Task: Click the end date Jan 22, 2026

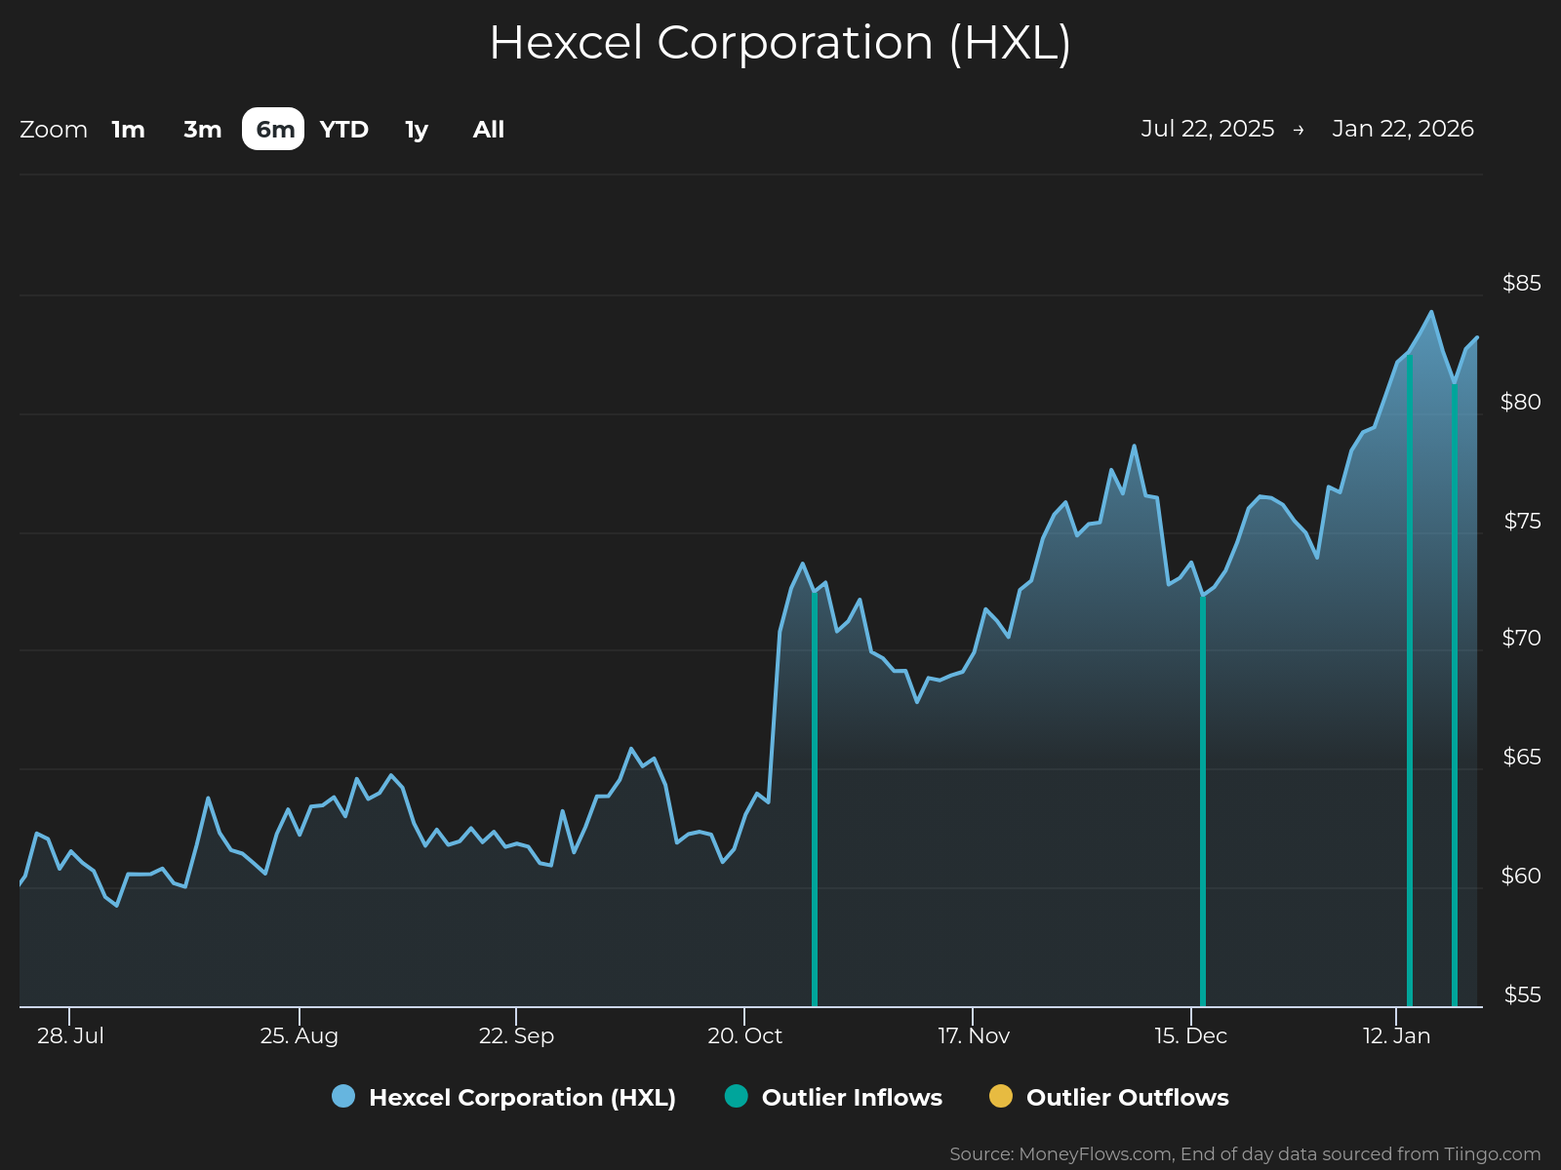Action: tap(1403, 129)
